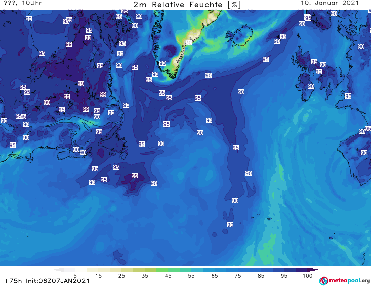Click the dark humidity patch enclosed in southern Greenland
Viewport: 371px width, 286px height.
click(x=170, y=50)
